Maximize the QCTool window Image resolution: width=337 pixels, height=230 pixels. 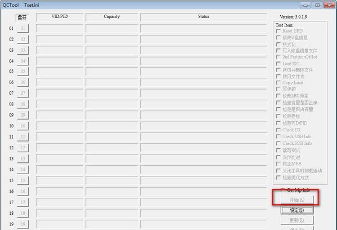pos(317,5)
